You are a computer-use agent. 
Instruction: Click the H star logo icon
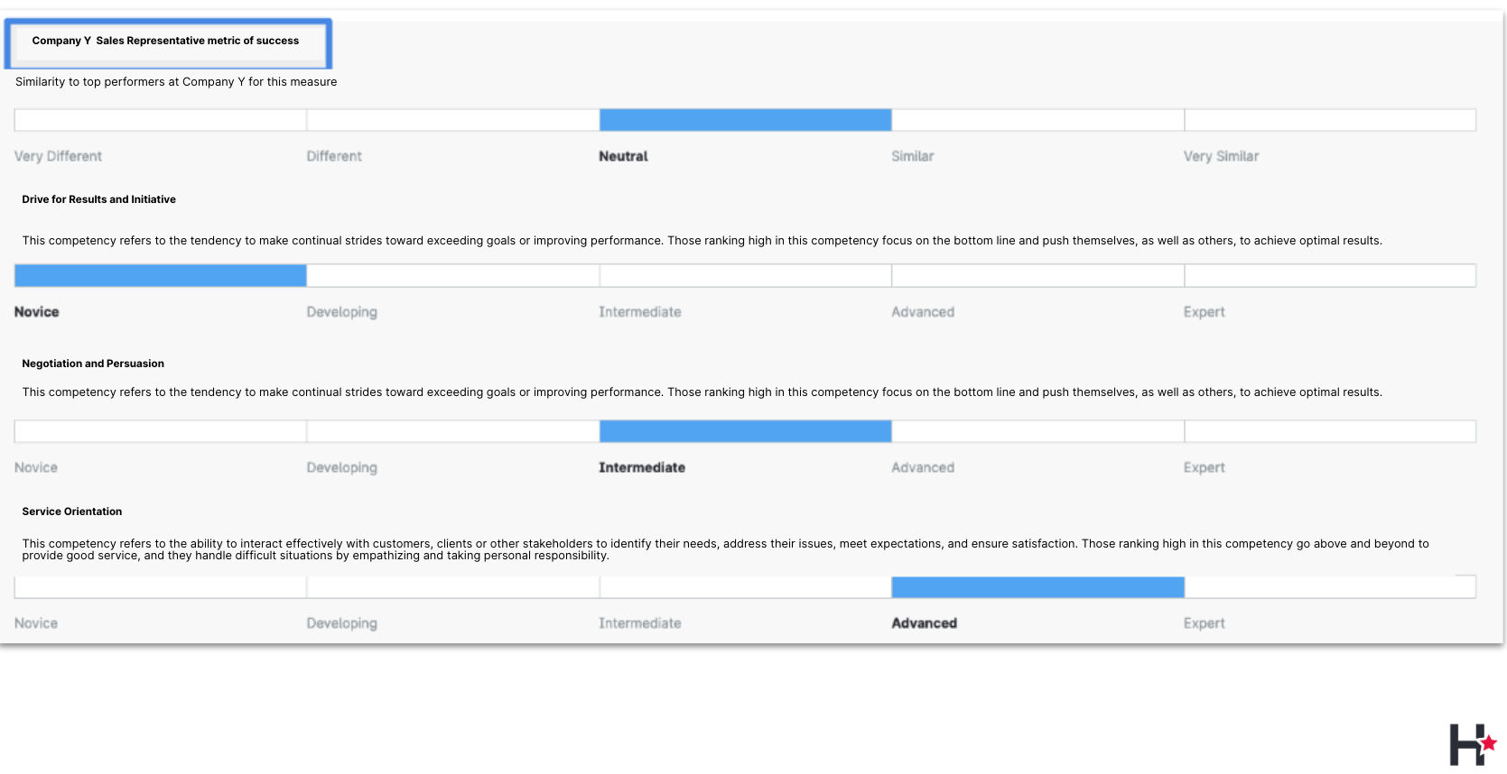click(1472, 744)
